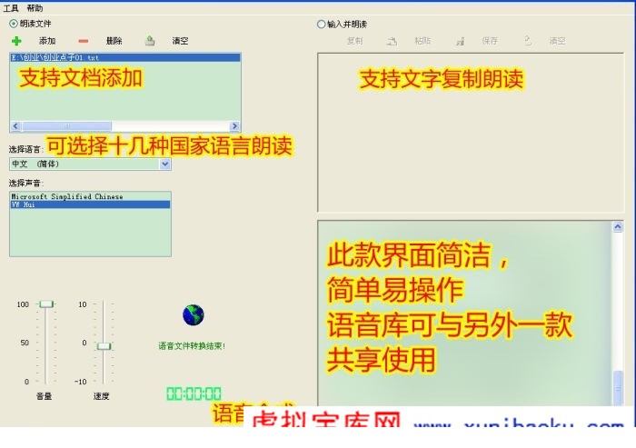Image resolution: width=636 pixels, height=448 pixels.
Task: Select file row E:\创业\创业点子01.txt
Action: [x=125, y=57]
